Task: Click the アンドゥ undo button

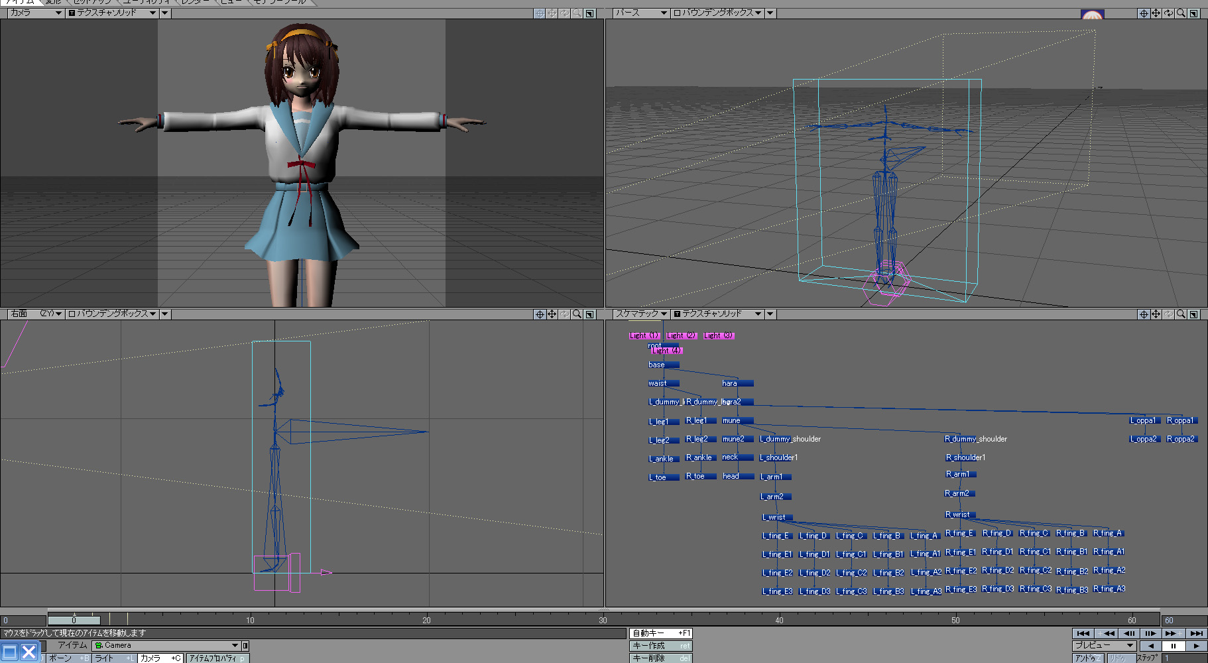Action: point(1088,658)
